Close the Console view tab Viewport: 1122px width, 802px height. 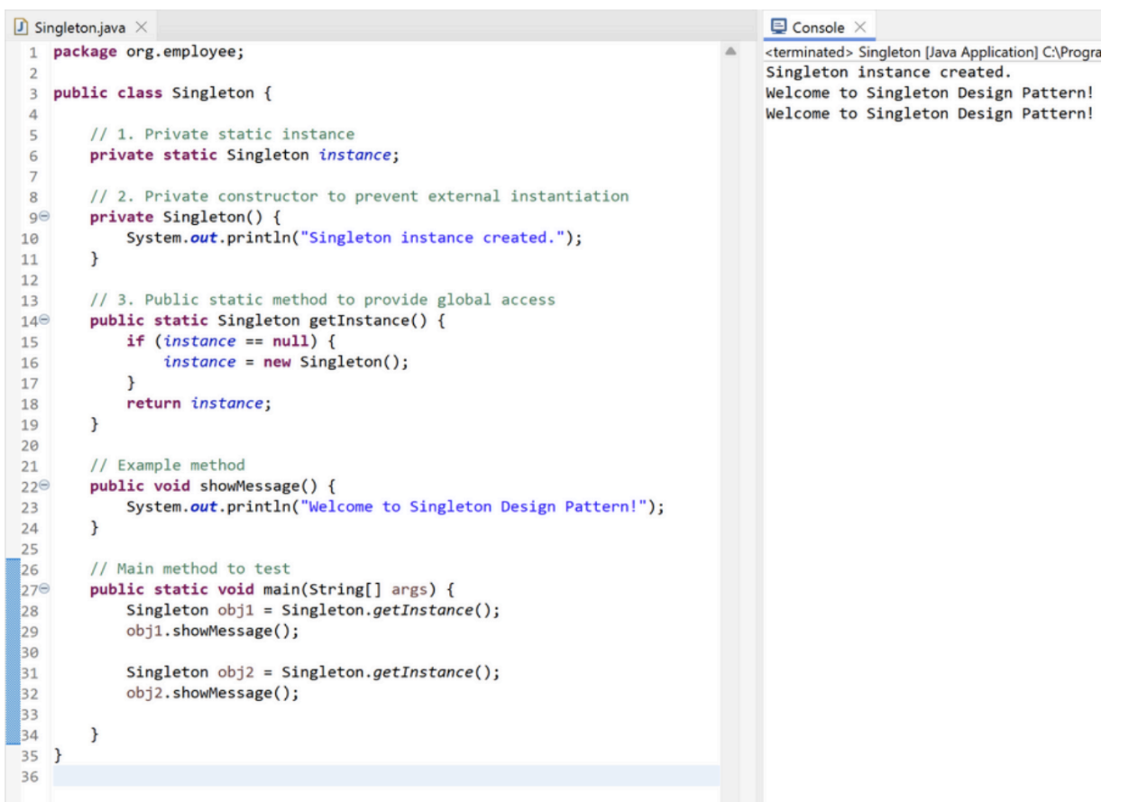point(859,28)
